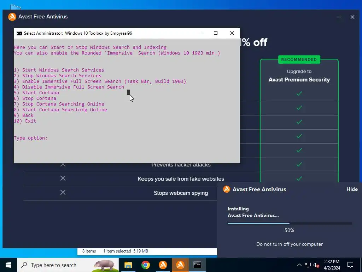Click option 4 Disable Immersive Full Screen Search
The image size is (362, 272).
click(69, 87)
